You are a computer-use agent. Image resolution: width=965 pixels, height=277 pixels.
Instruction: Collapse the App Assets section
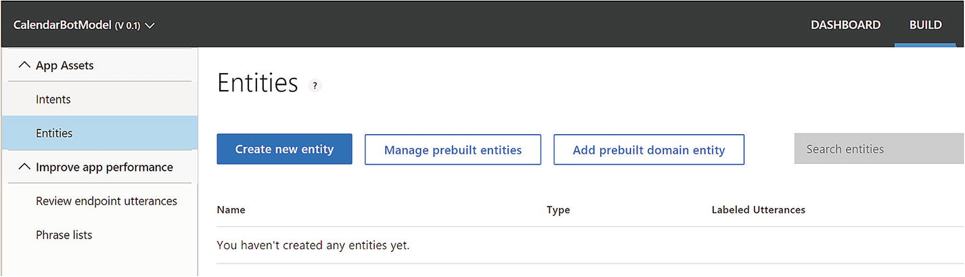25,65
